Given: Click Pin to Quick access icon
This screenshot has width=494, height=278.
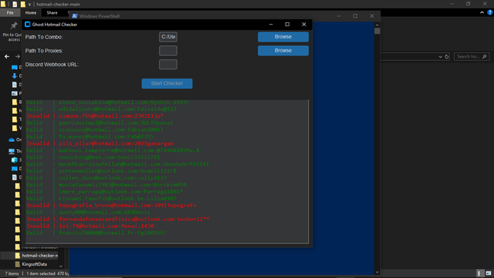Looking at the screenshot, I should 14,25.
